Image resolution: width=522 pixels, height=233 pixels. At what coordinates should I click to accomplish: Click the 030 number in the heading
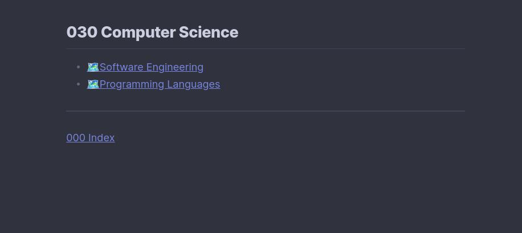pyautogui.click(x=82, y=32)
